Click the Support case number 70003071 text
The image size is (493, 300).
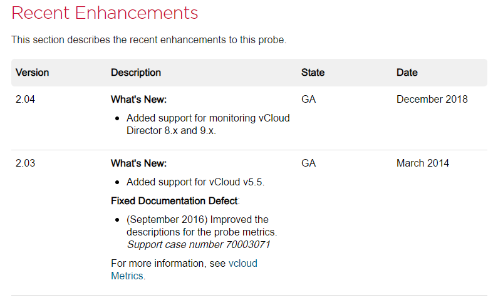(199, 244)
